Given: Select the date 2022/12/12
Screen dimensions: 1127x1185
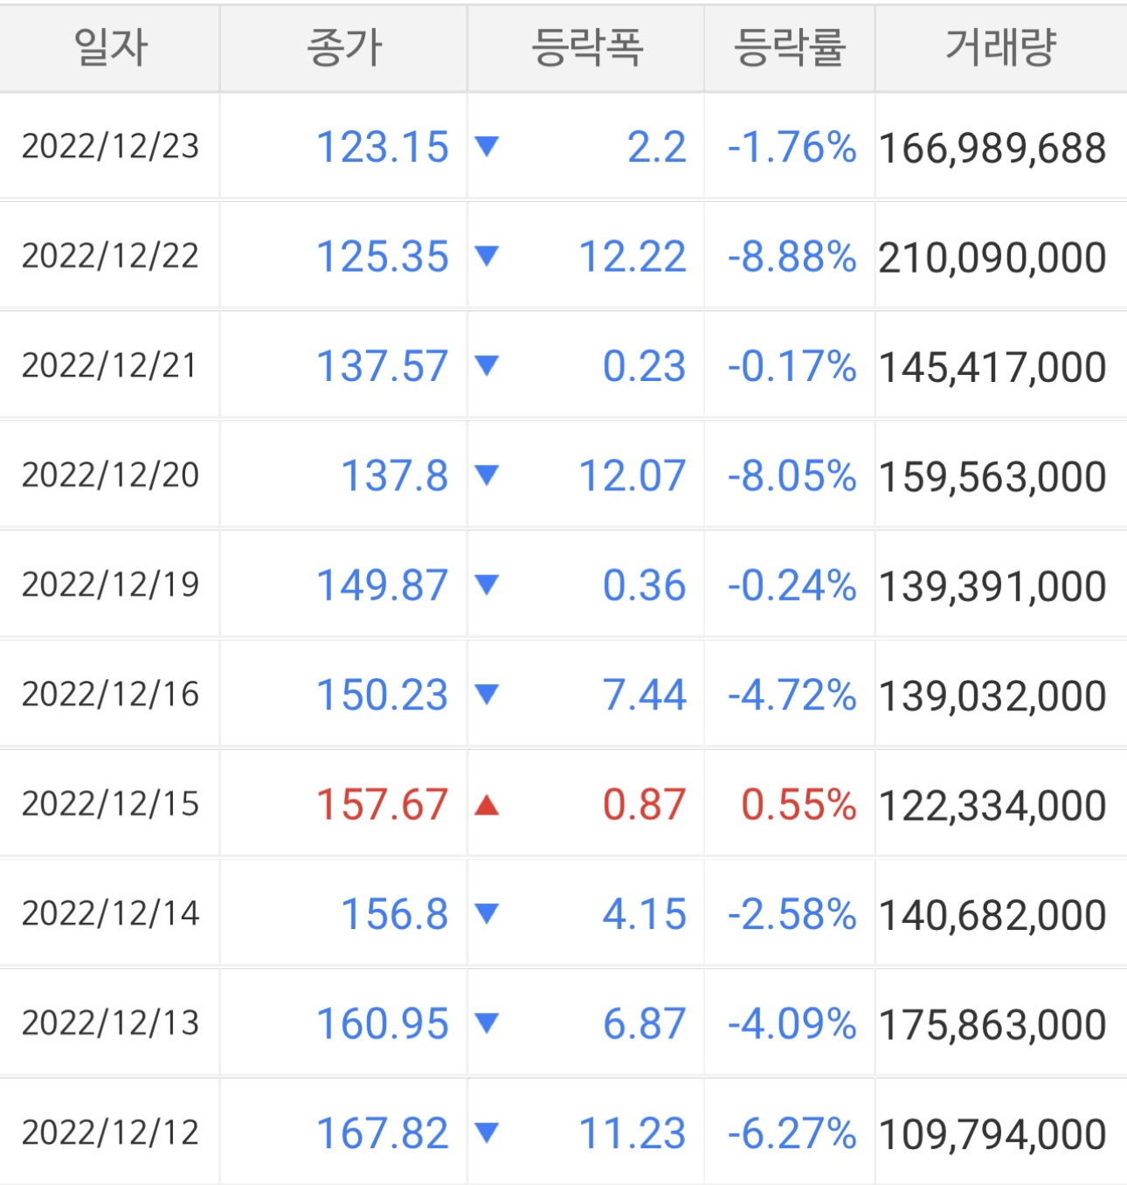Looking at the screenshot, I should point(111,1133).
